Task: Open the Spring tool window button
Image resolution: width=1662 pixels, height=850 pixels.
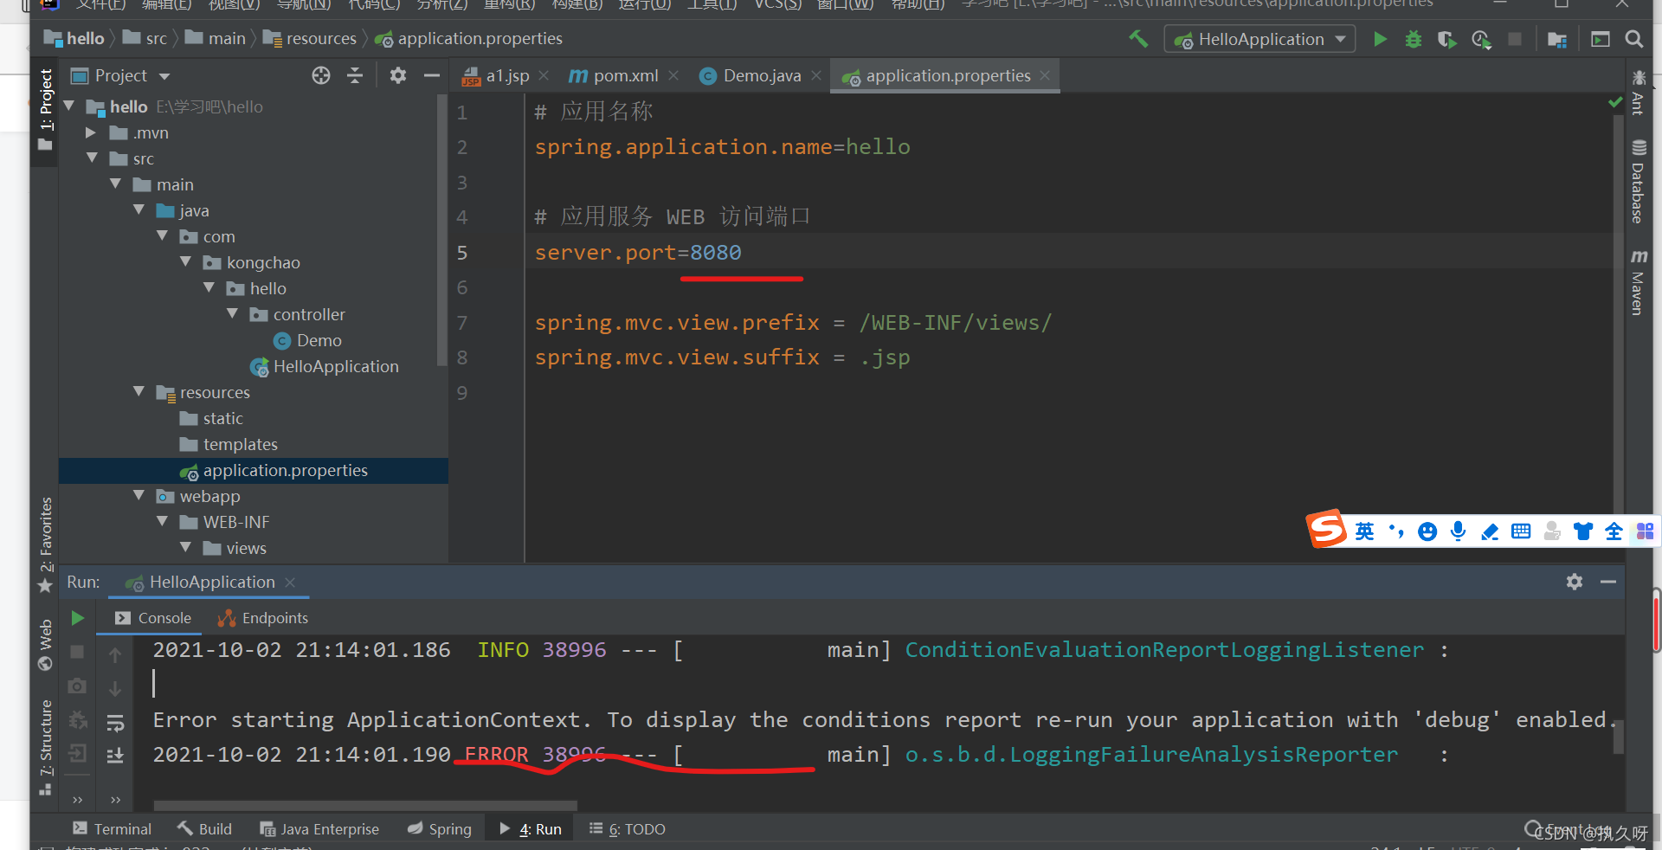Action: (x=440, y=829)
